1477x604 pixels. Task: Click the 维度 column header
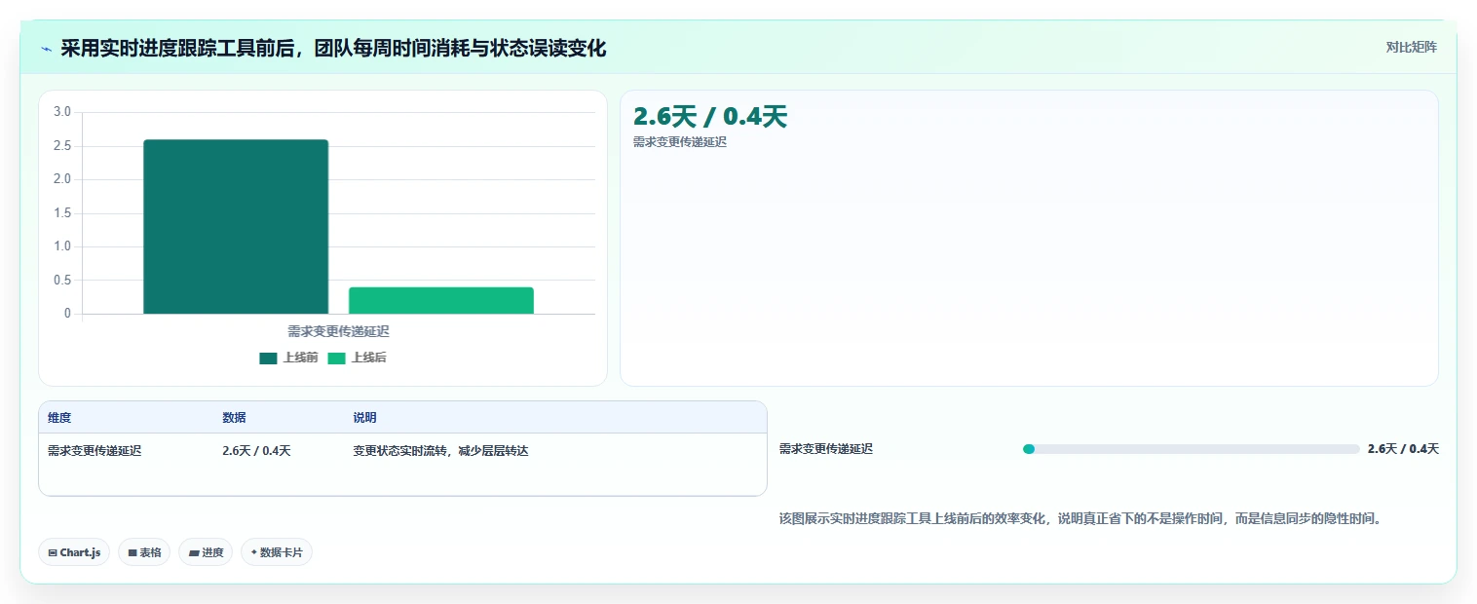[x=59, y=418]
